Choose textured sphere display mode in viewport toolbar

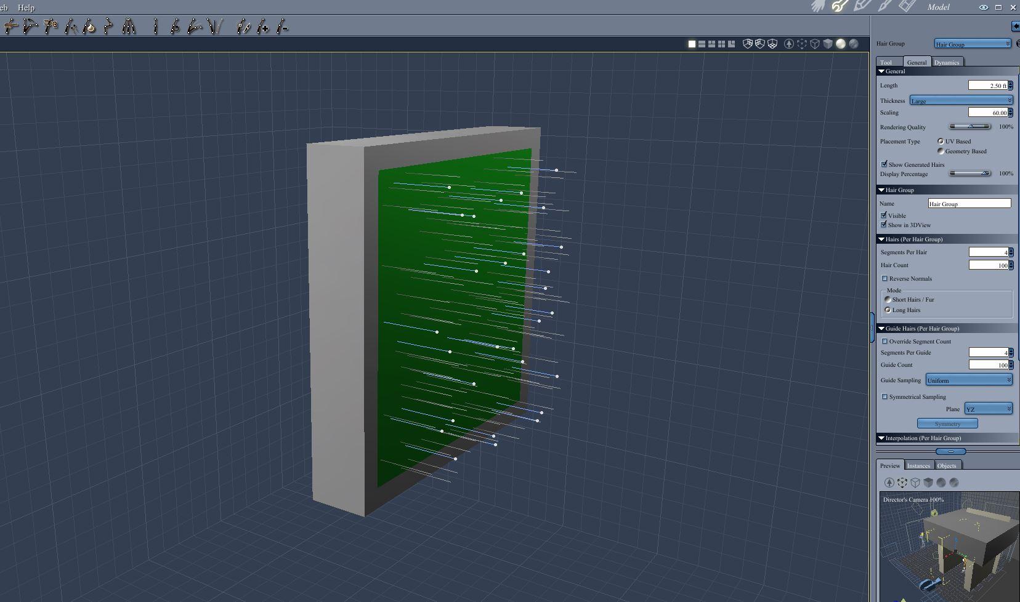[854, 44]
